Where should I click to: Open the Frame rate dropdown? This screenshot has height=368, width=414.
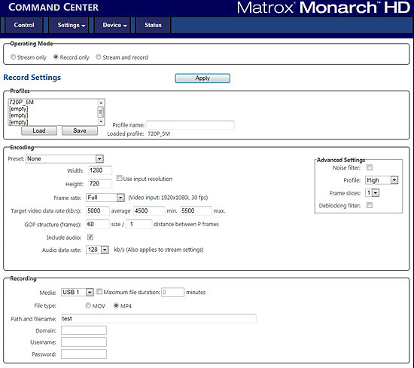pos(120,198)
